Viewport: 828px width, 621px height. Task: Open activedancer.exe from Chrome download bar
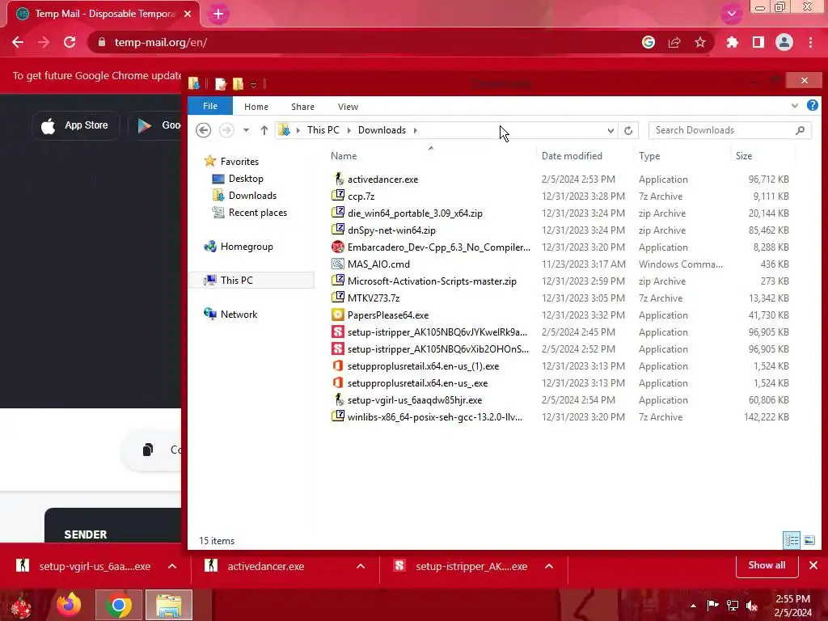click(265, 566)
